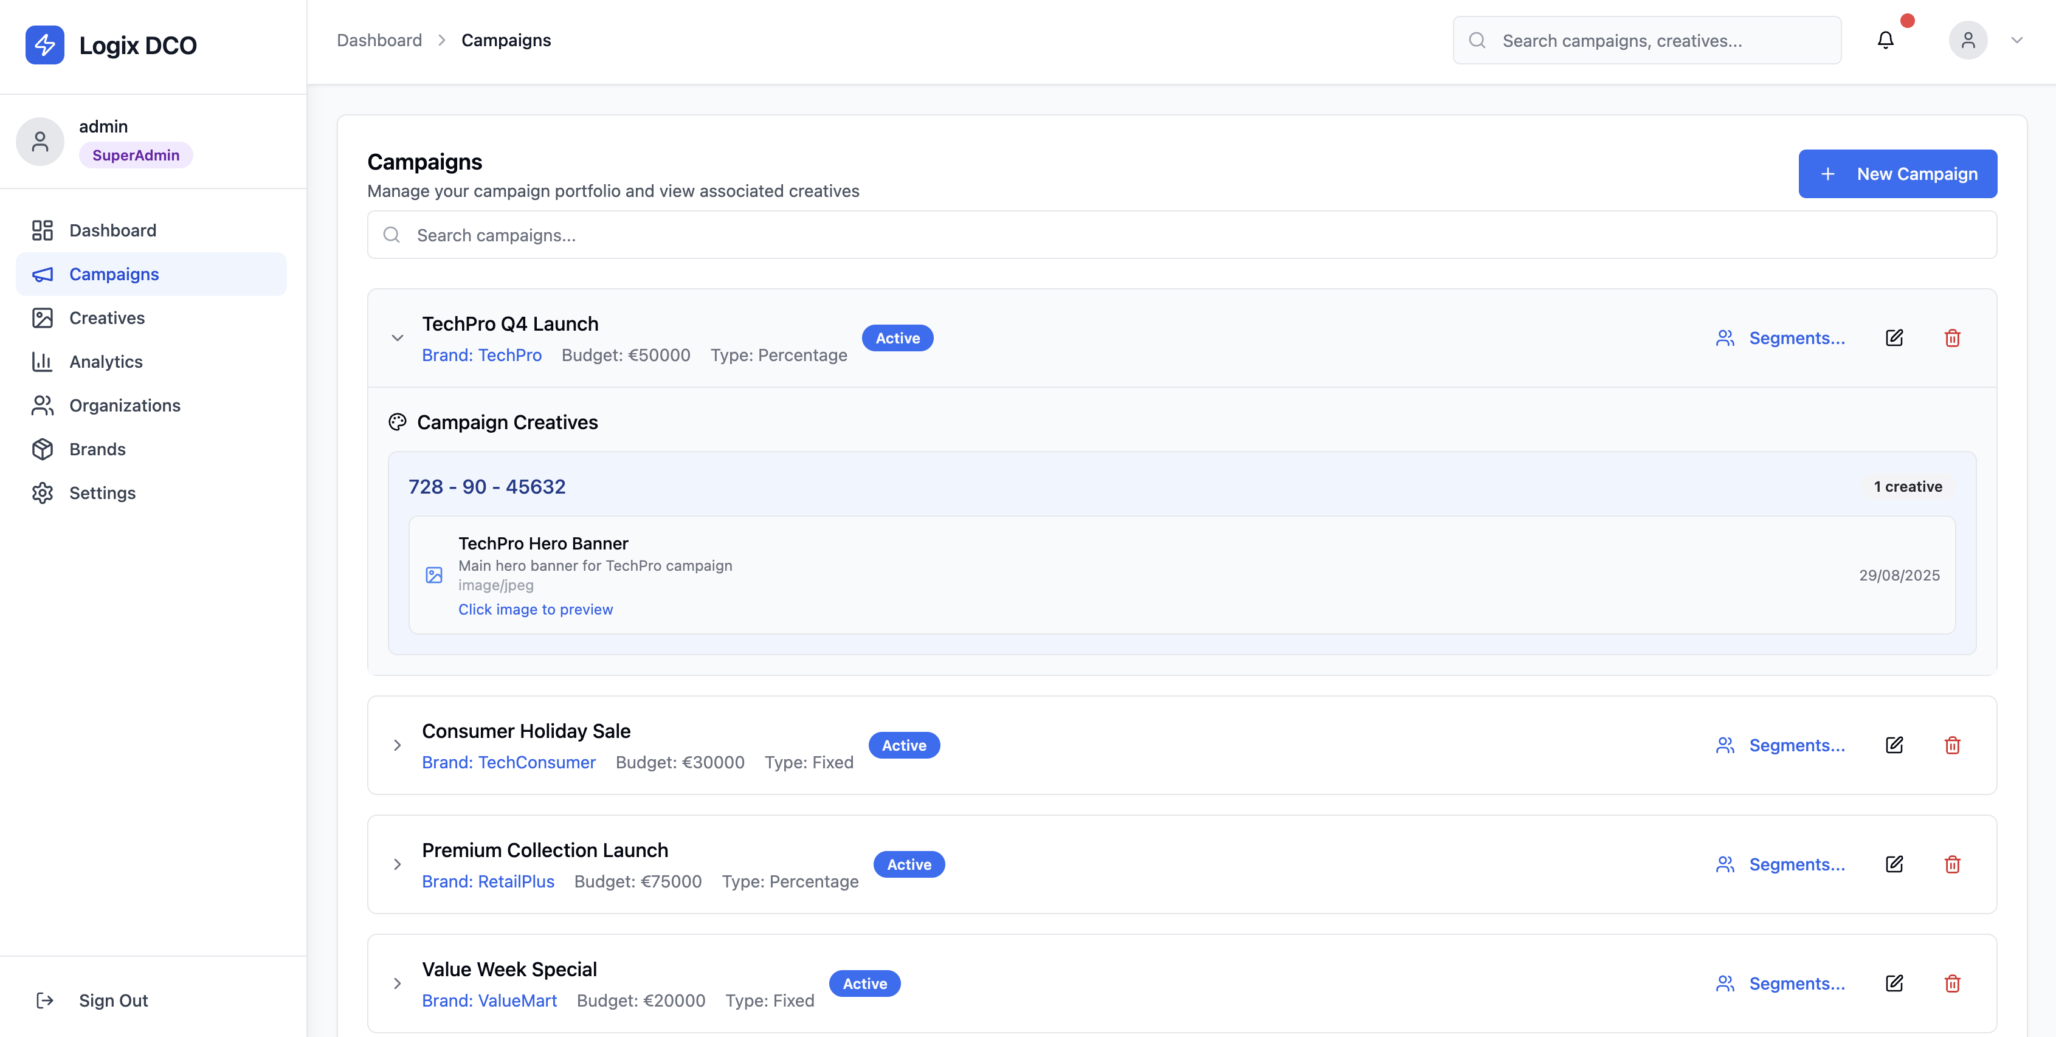Open Analytics in the sidebar

pyautogui.click(x=105, y=362)
